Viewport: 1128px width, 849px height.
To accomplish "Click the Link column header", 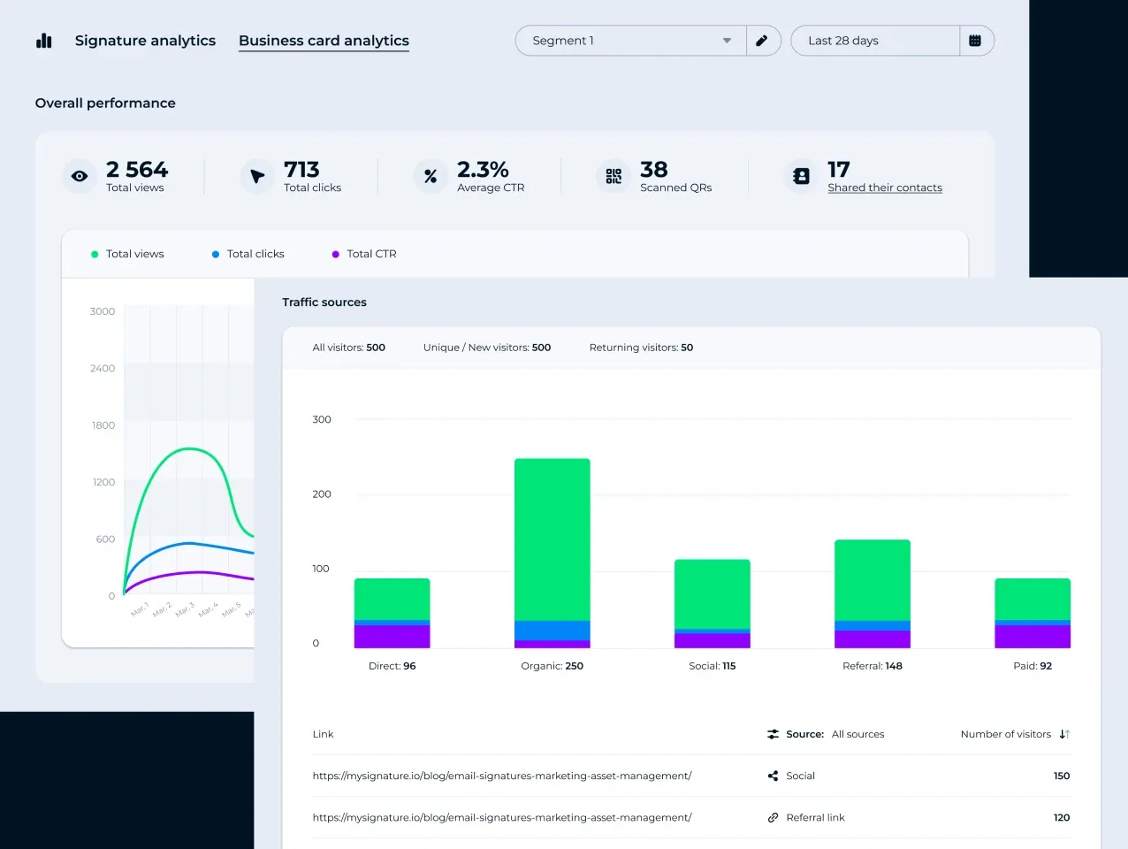I will click(x=323, y=734).
